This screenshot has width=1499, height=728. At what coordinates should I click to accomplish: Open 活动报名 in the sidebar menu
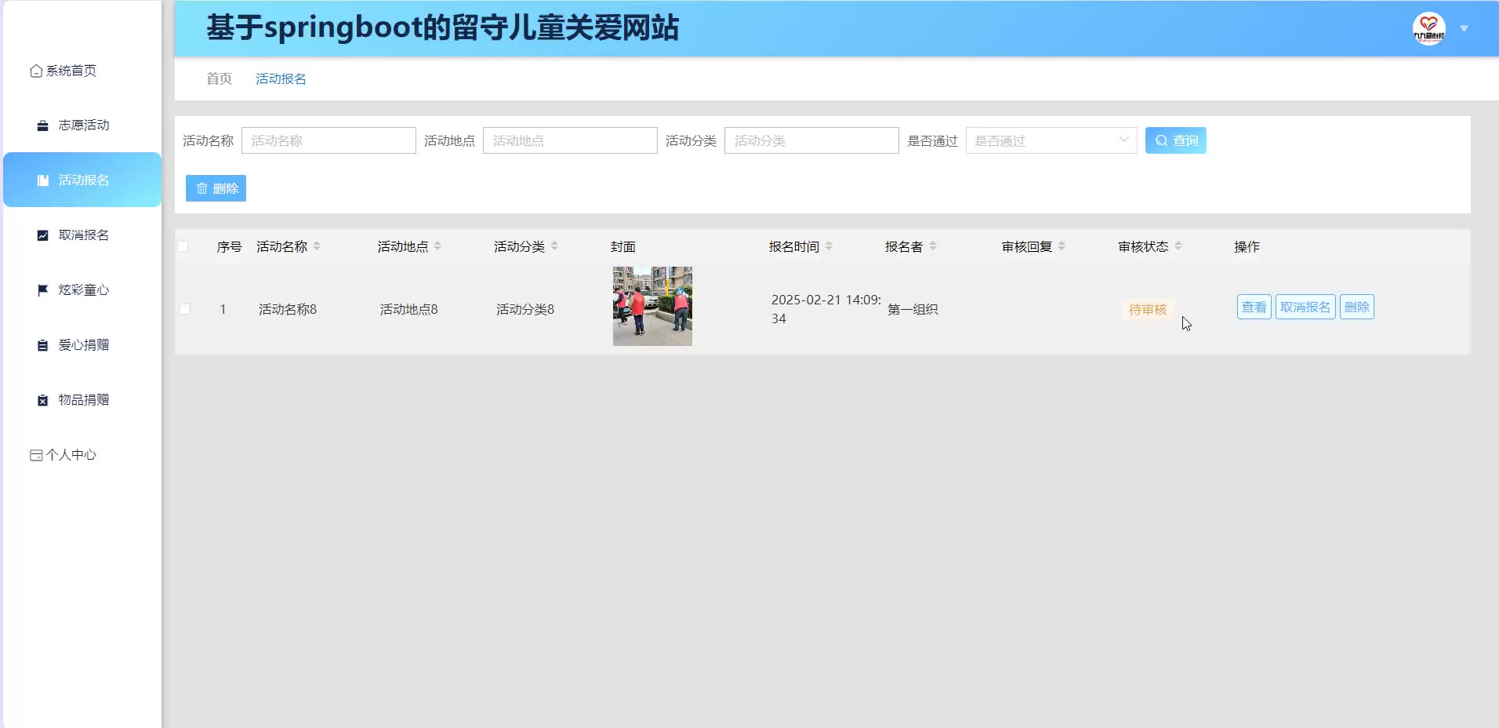tap(83, 180)
